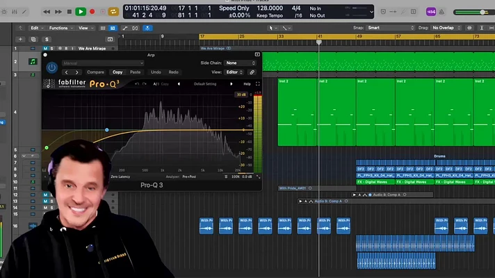495x278 pixels.
Task: Click the Pro-Q 3 full screen icon
Action: (258, 84)
